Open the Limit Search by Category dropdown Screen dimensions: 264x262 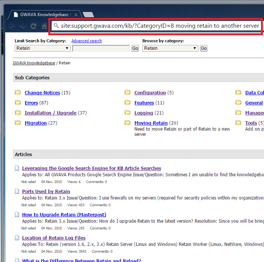42,48
